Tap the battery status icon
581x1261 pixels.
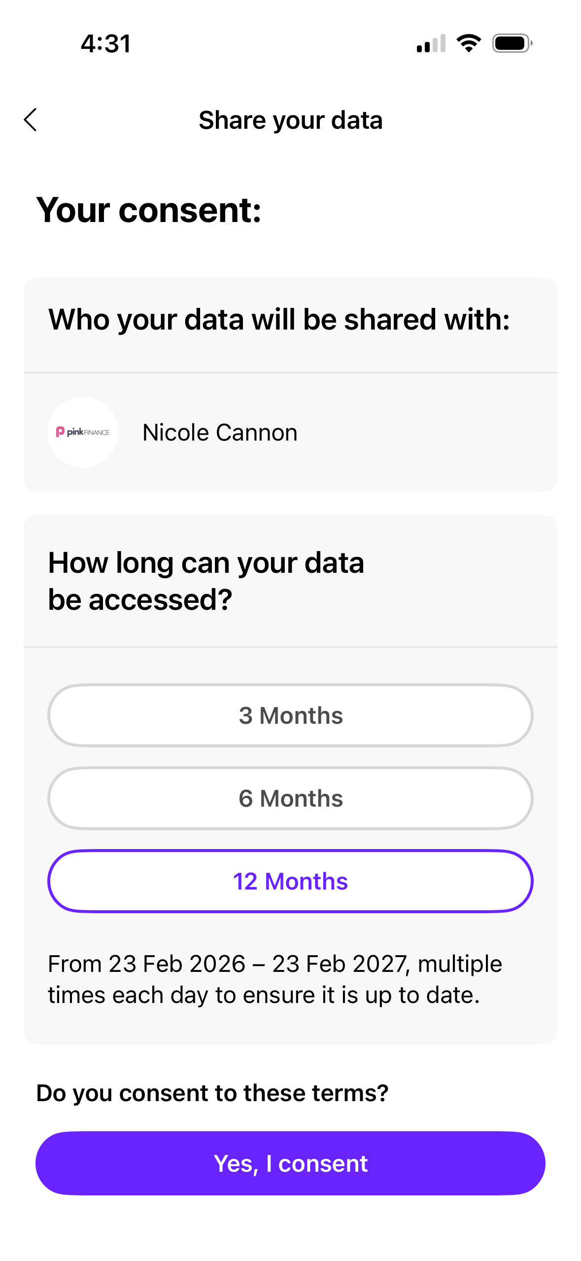pyautogui.click(x=512, y=43)
